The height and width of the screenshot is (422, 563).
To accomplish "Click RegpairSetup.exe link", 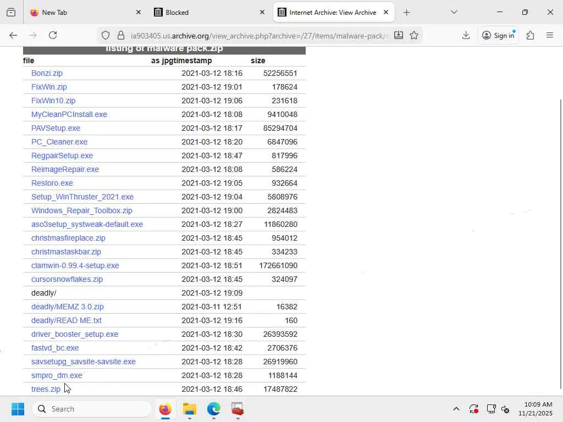I will pyautogui.click(x=62, y=156).
